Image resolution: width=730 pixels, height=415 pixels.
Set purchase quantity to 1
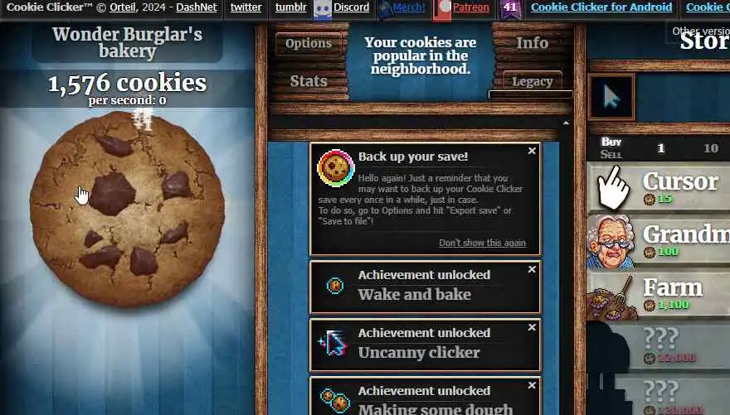tap(660, 148)
